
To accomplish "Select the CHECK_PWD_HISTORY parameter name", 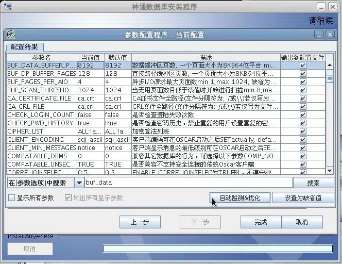I will pyautogui.click(x=42, y=123).
